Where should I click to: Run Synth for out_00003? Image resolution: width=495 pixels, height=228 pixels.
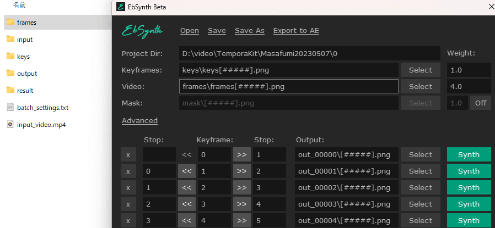pos(469,204)
